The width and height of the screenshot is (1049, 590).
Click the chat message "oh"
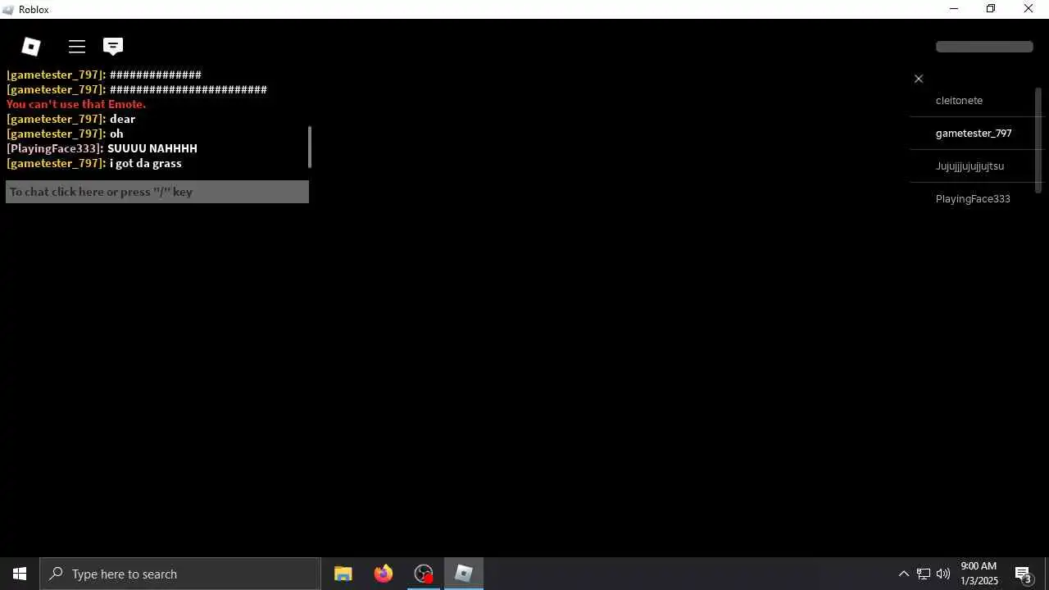click(x=116, y=134)
